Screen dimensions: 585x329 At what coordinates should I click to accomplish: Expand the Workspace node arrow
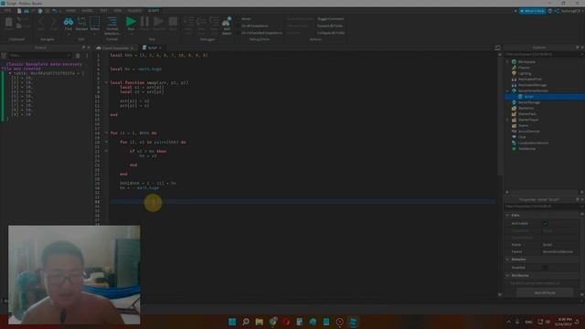507,62
